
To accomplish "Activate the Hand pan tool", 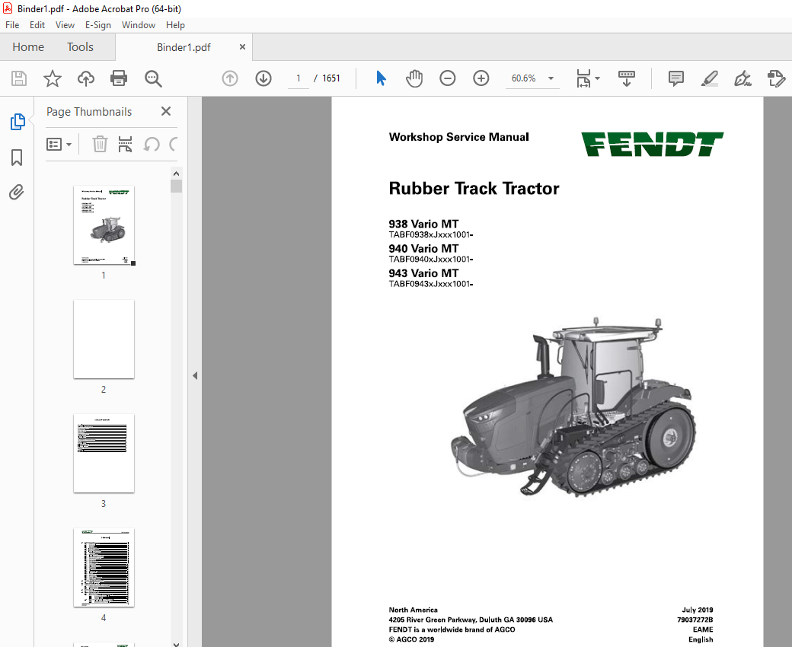I will 414,78.
